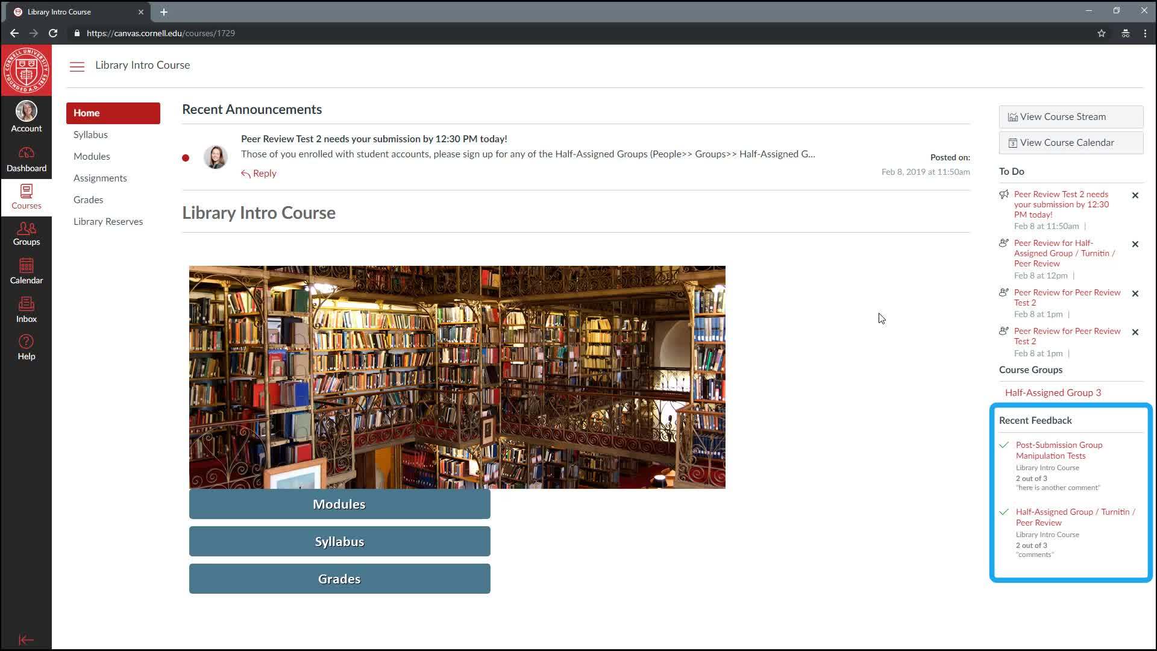
Task: Dismiss the Half-Assigned Group peer review task
Action: 1135,244
